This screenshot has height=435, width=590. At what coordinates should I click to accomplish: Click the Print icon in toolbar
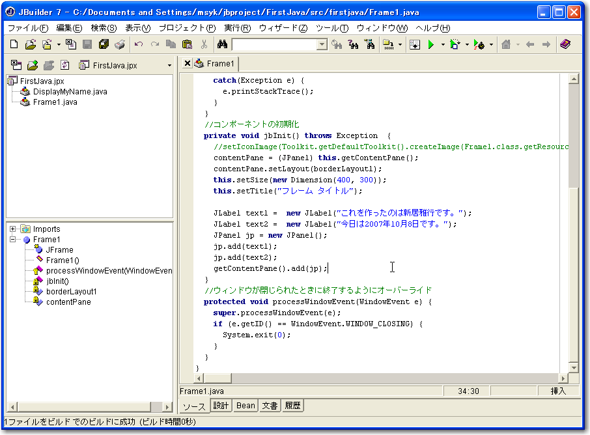(120, 44)
